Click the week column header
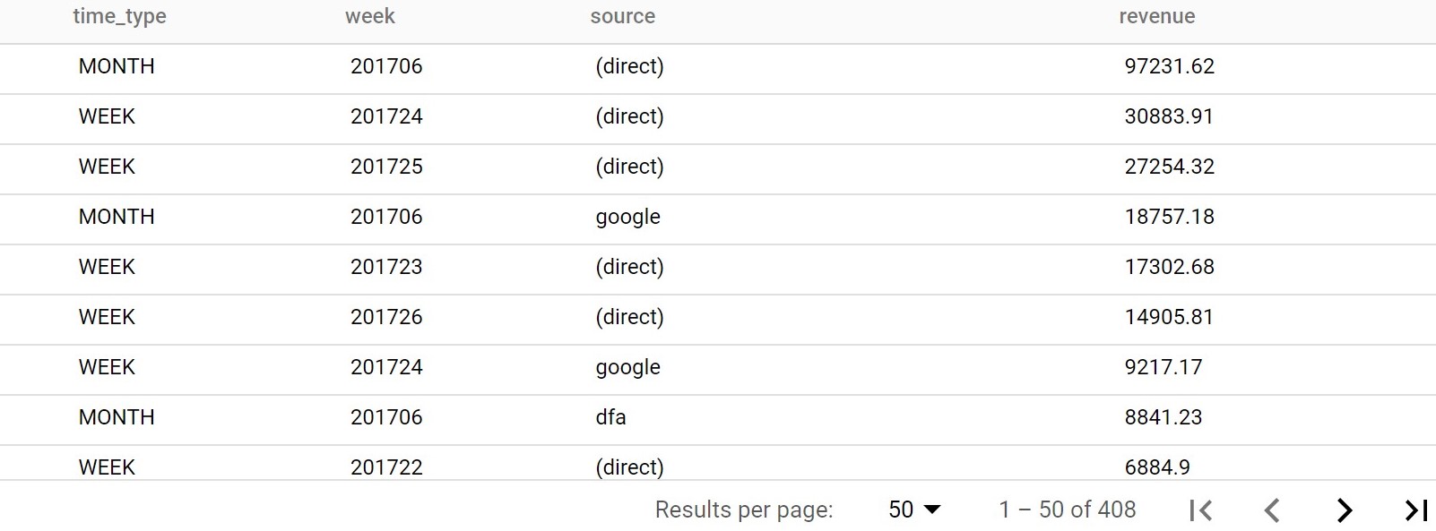 (370, 16)
